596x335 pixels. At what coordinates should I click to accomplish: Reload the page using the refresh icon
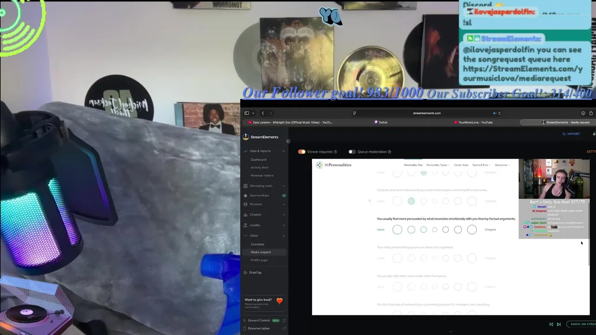click(500, 113)
